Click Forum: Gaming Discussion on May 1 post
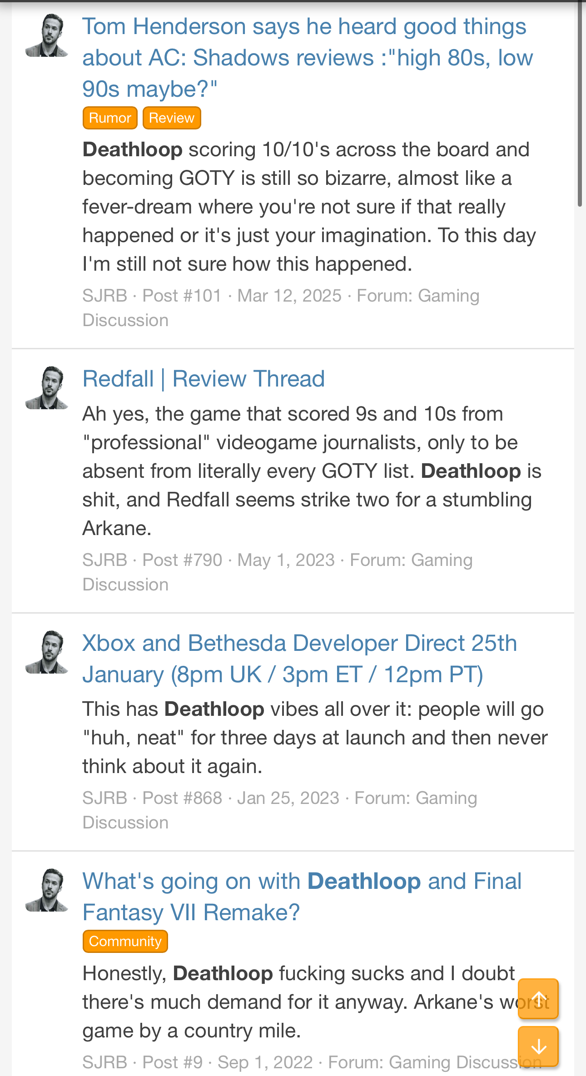 [278, 572]
